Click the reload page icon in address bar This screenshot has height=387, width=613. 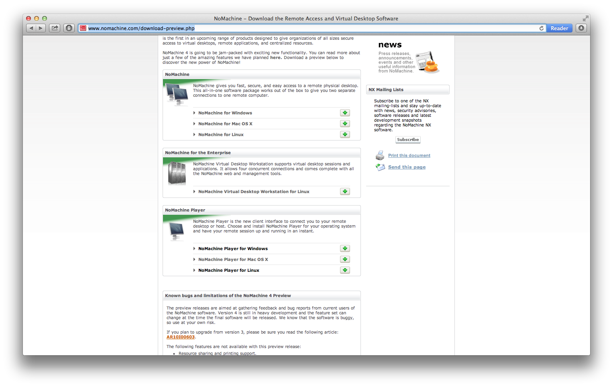click(x=542, y=28)
